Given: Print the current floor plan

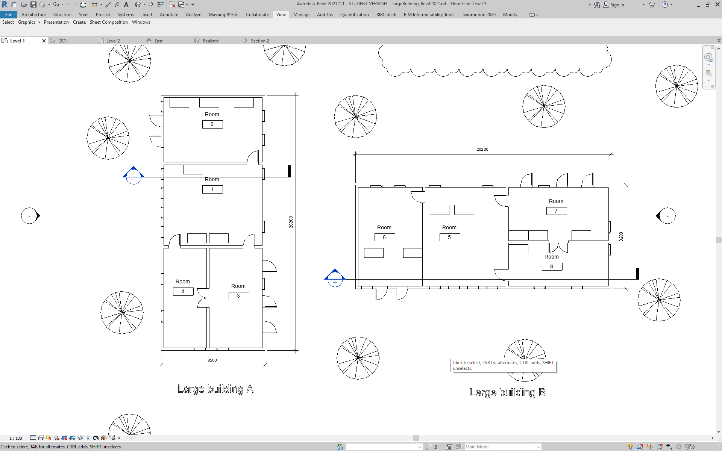Looking at the screenshot, I should click(82, 5).
